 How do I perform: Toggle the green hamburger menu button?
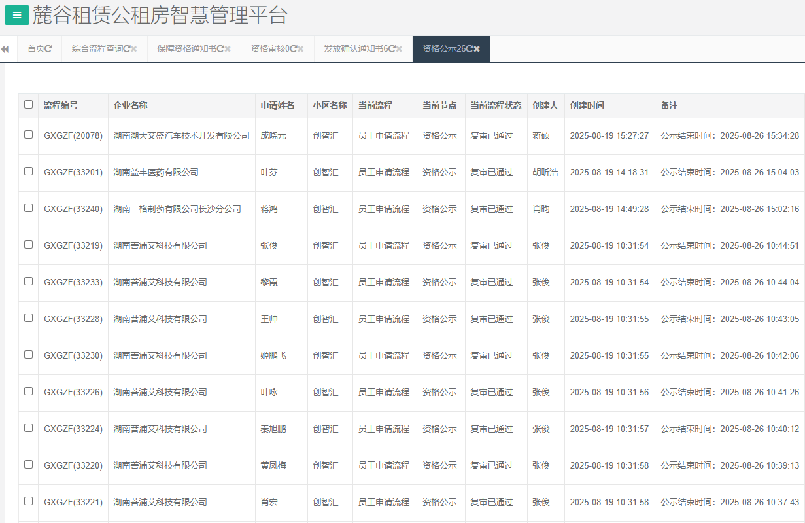17,15
